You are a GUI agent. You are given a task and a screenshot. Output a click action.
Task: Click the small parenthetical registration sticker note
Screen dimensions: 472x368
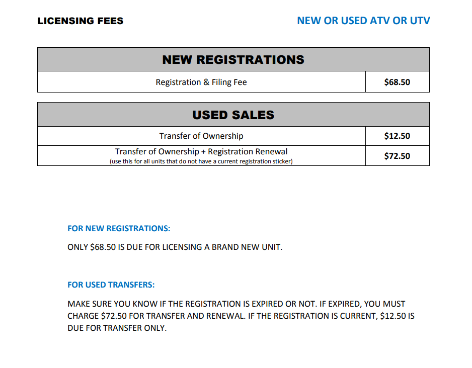(x=201, y=162)
